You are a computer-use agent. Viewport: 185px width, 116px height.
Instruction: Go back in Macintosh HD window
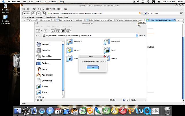38,31
